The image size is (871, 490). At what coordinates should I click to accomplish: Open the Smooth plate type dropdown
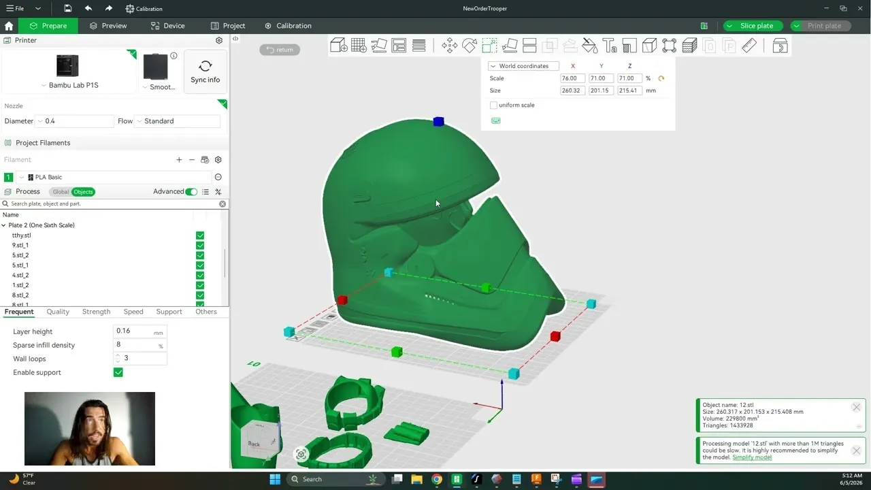159,87
